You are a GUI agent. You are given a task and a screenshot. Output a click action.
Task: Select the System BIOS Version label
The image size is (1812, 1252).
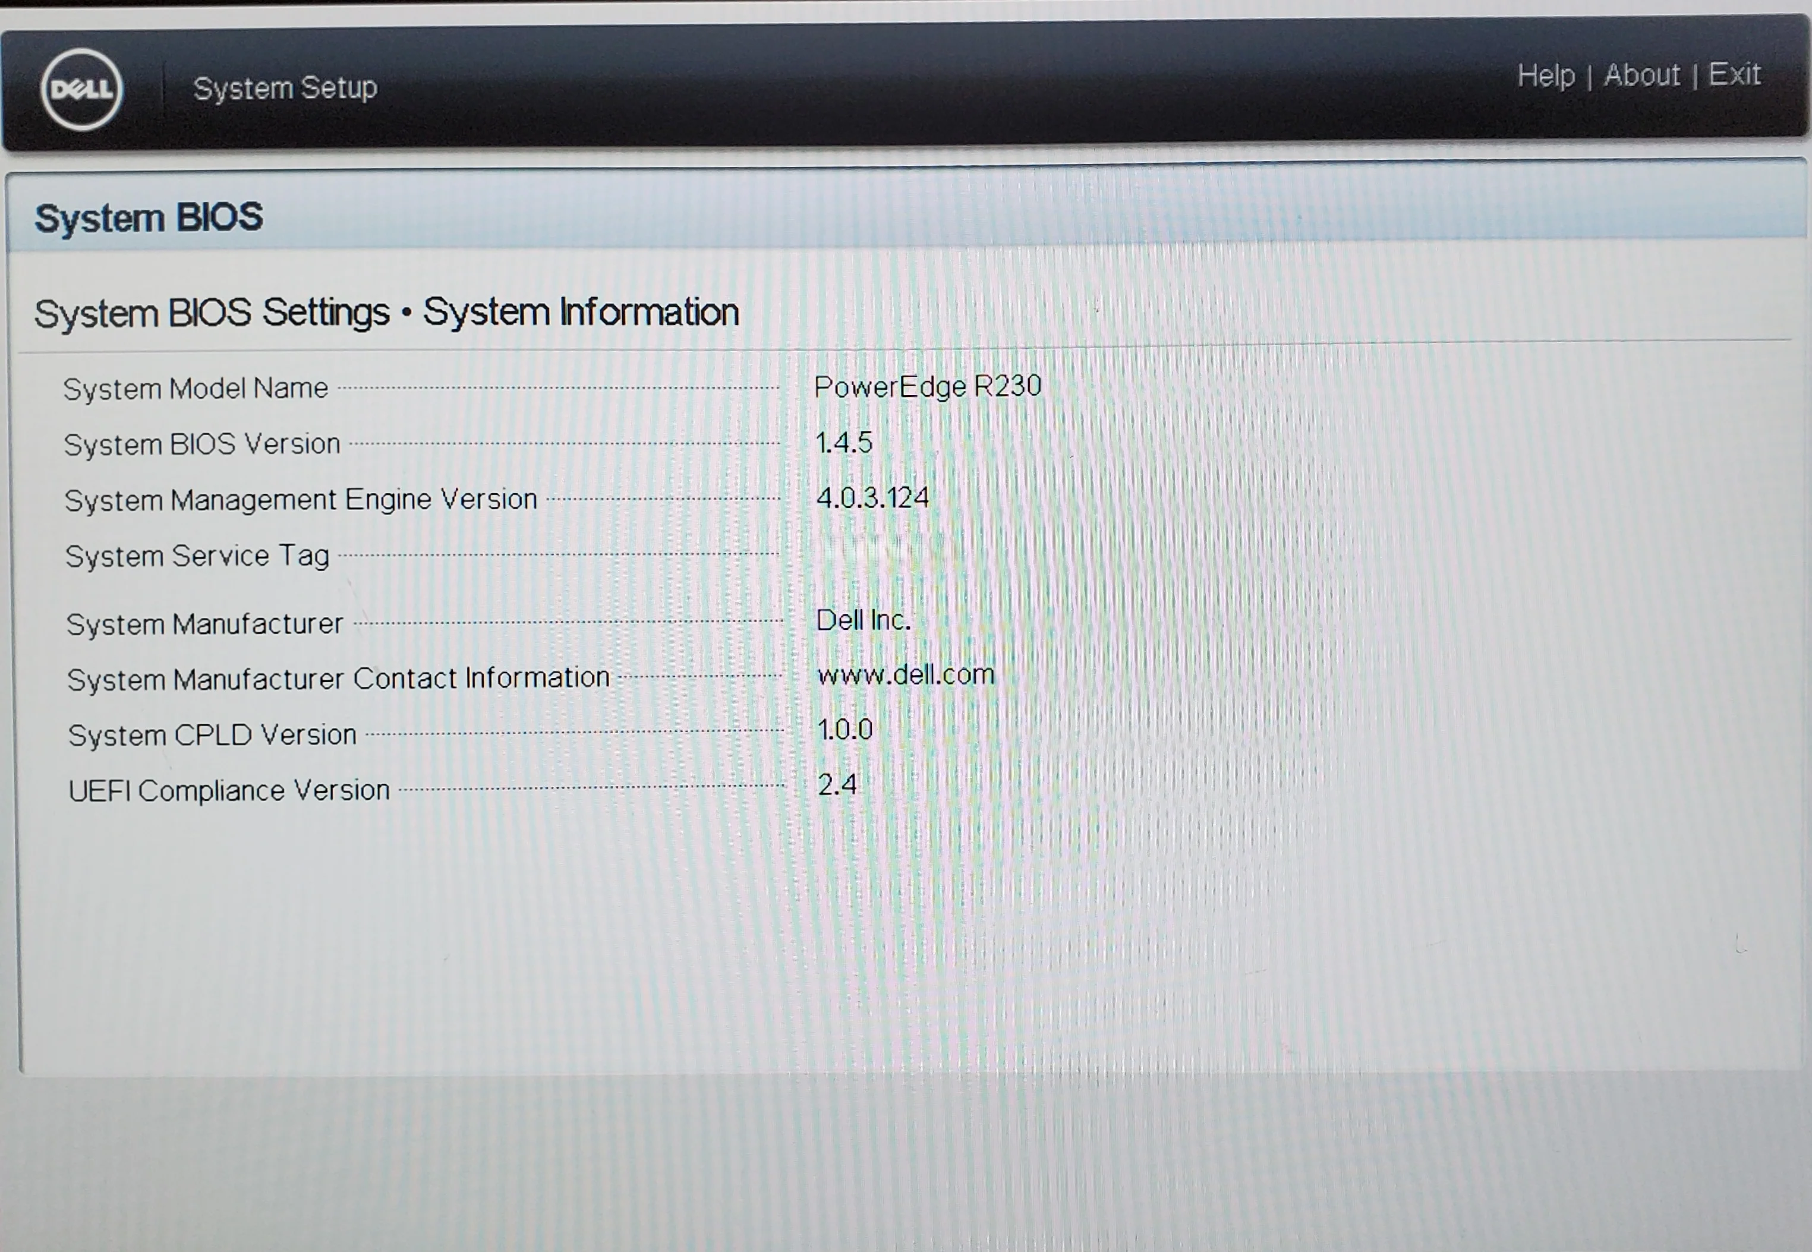[201, 444]
